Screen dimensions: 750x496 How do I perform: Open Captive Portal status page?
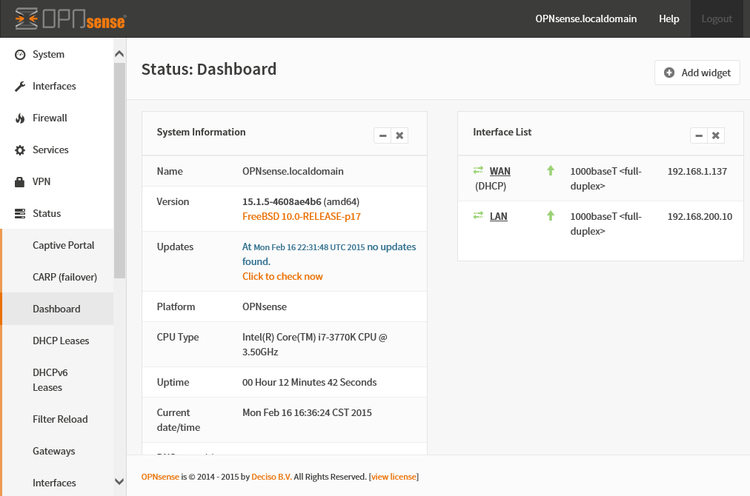coord(64,246)
